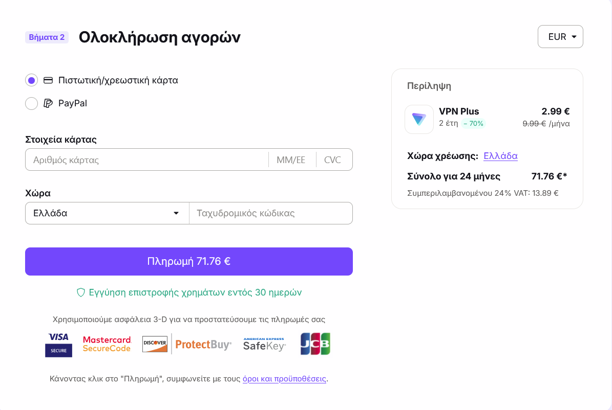Open the EUR currency dropdown

coord(560,37)
